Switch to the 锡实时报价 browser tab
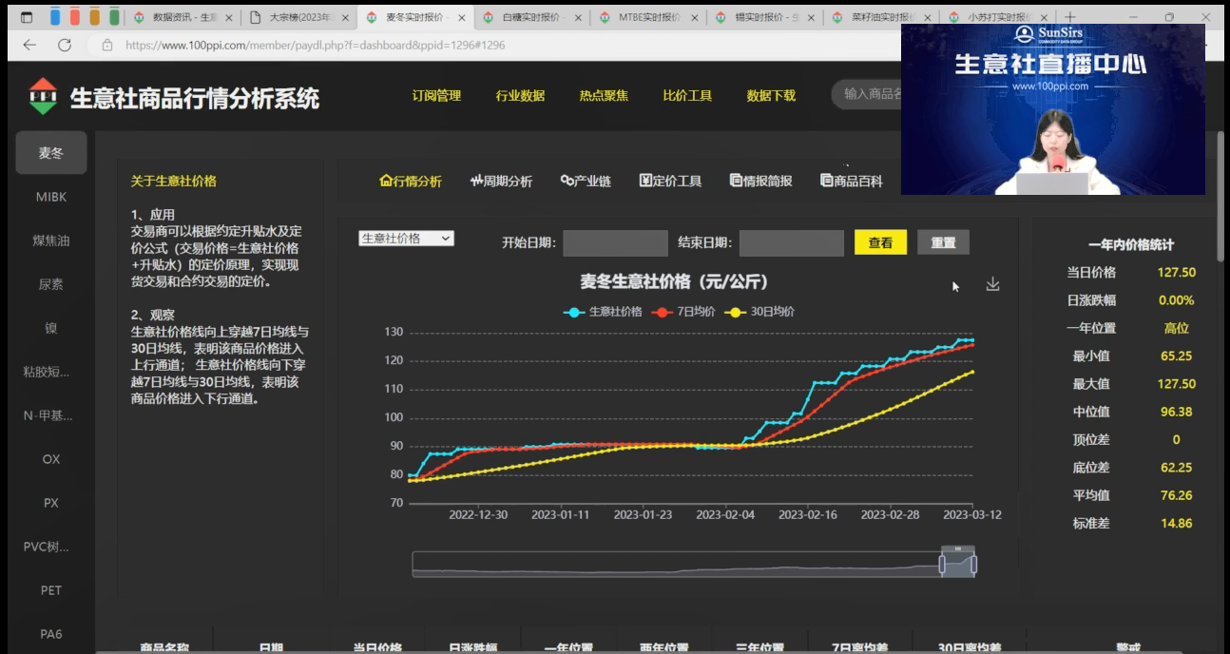 [763, 18]
